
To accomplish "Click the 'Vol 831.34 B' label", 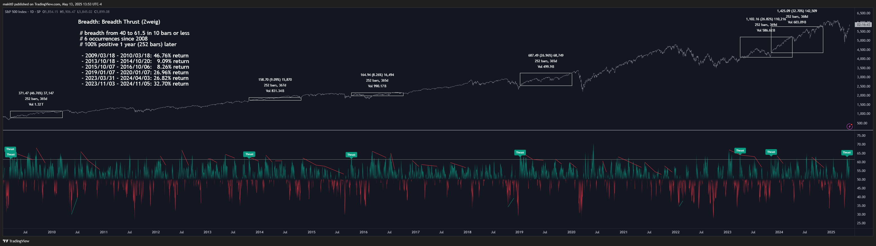I will pos(275,91).
